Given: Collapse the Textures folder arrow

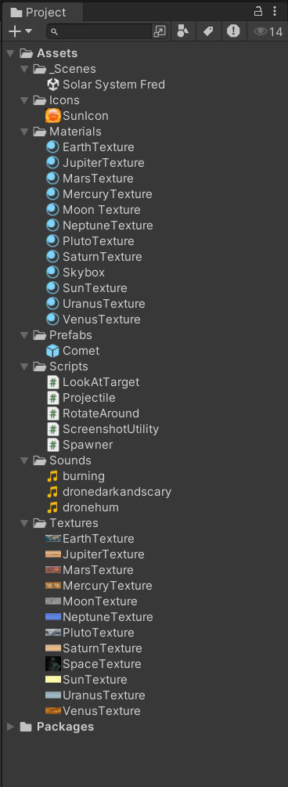Looking at the screenshot, I should 24,523.
